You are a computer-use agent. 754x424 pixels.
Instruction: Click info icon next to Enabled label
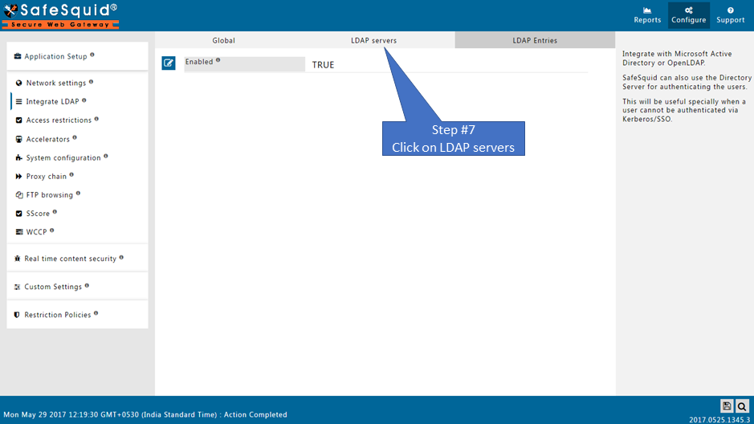(218, 60)
